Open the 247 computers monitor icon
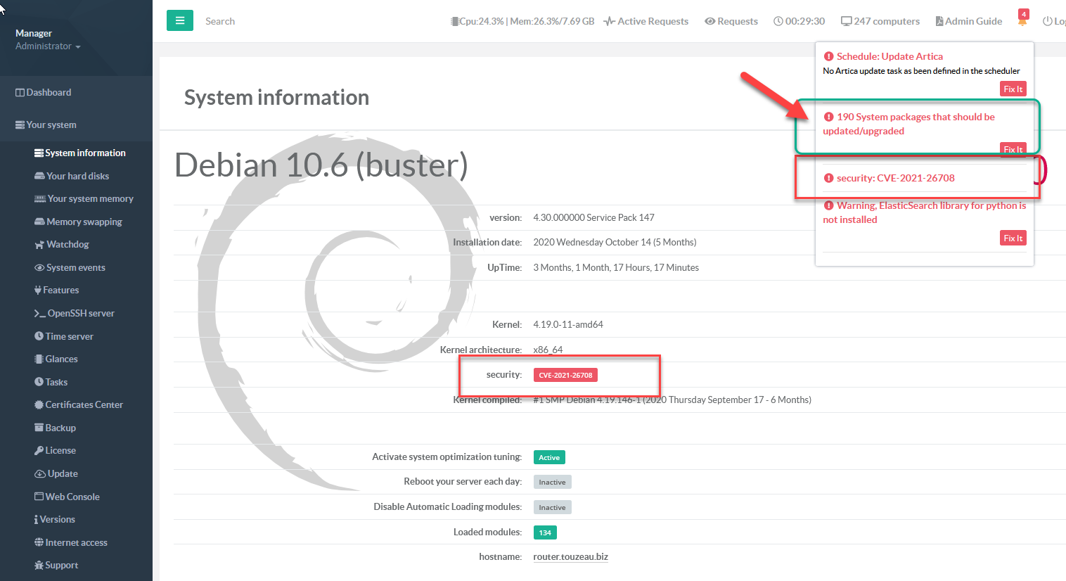 point(847,21)
